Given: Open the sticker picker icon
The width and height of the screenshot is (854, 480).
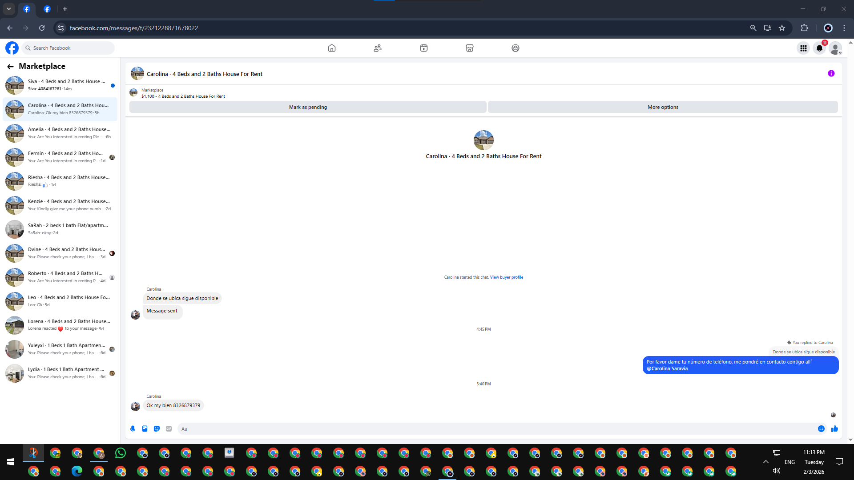Looking at the screenshot, I should point(157,429).
